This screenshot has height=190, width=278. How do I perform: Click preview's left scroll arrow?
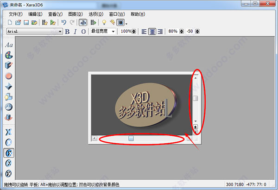pos(95,138)
